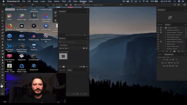Expand the Sepia Toning (layer) action
The width and height of the screenshot is (187, 105).
(165, 46)
